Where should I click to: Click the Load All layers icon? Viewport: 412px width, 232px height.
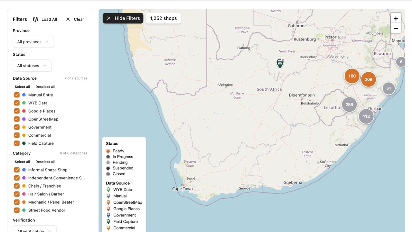click(35, 19)
